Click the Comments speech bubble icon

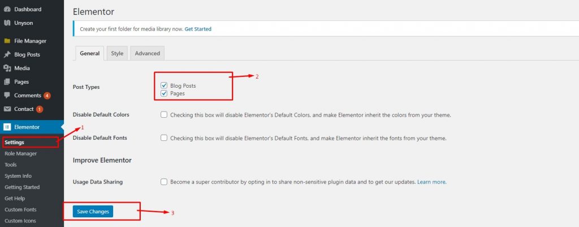pyautogui.click(x=7, y=95)
